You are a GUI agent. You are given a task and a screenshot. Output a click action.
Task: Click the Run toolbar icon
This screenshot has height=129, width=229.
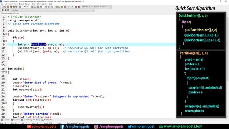(x=59, y=7)
